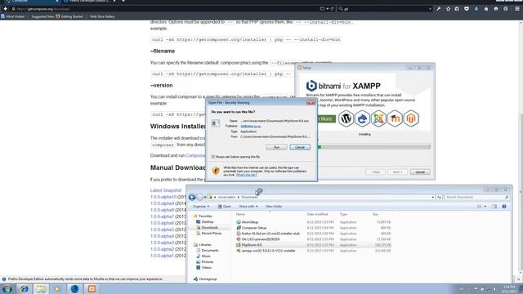Click the reader view icon in address bar

(322, 9)
